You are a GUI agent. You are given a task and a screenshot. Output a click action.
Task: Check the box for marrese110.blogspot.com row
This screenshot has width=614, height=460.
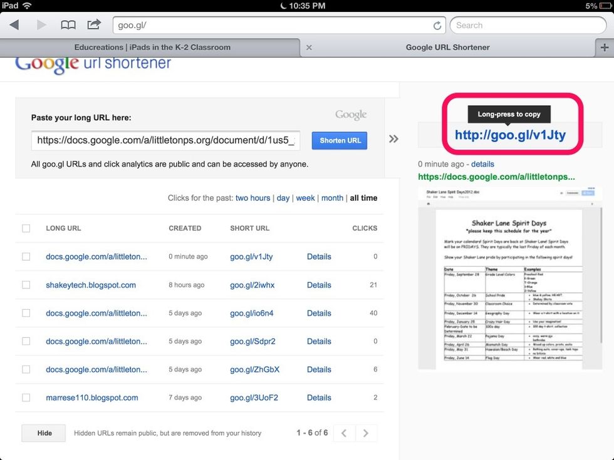tap(26, 397)
